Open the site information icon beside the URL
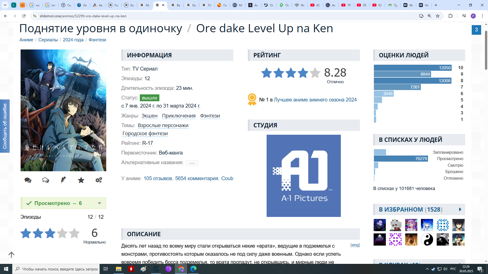Viewport: 488px width, 274px height. pos(35,16)
